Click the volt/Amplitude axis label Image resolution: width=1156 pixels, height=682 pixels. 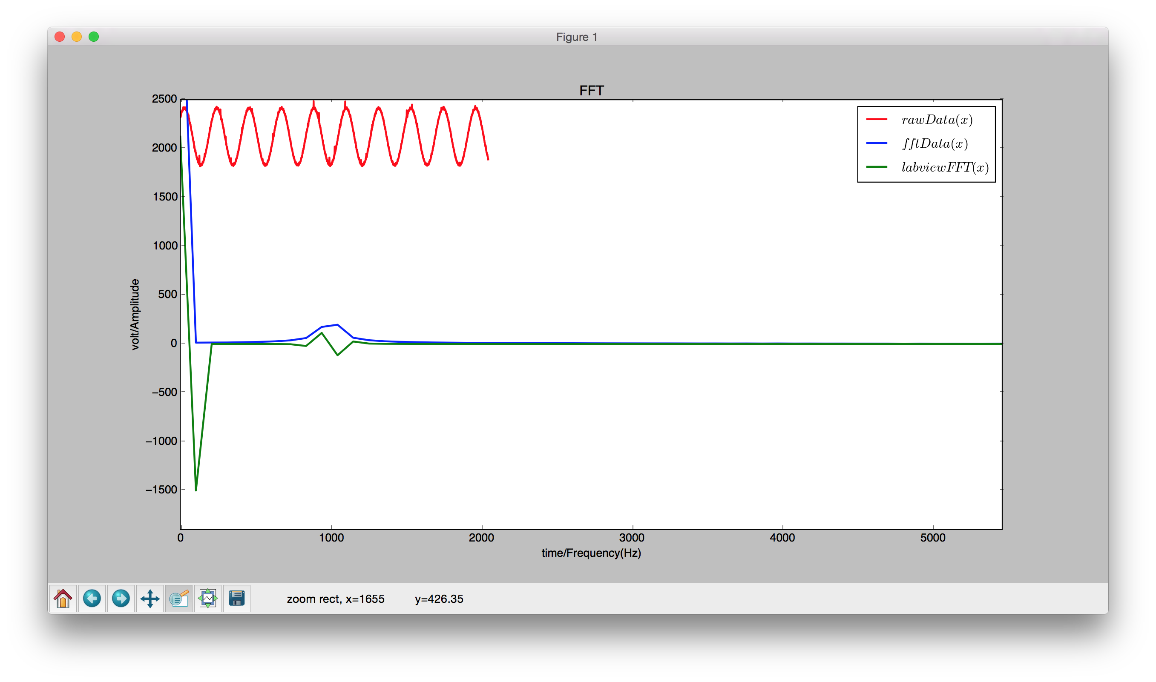[x=135, y=314]
